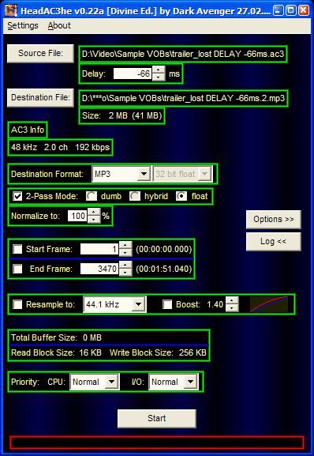This screenshot has width=314, height=456.
Task: Increase the End Frame number
Action: click(125, 265)
